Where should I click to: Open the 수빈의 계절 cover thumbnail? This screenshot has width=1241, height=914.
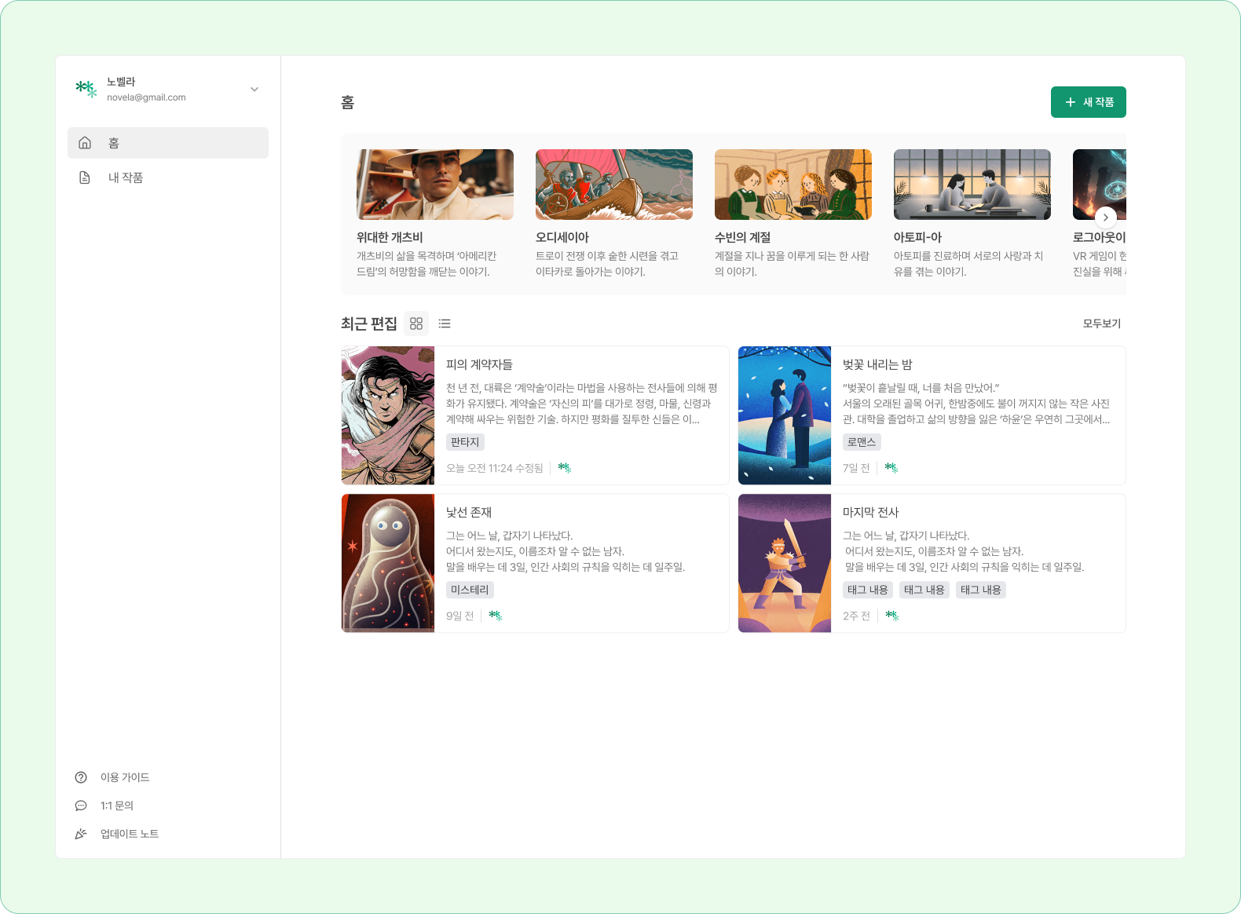tap(793, 185)
